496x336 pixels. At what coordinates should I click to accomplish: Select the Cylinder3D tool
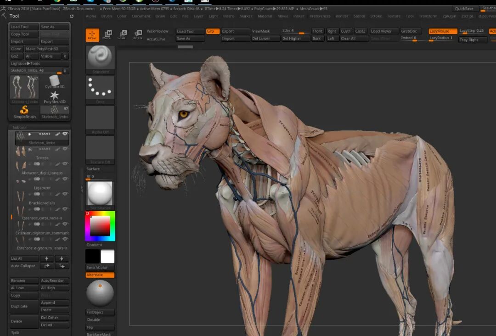54,82
